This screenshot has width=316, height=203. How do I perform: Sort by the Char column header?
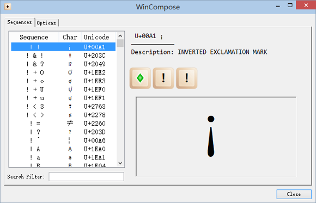coord(70,37)
